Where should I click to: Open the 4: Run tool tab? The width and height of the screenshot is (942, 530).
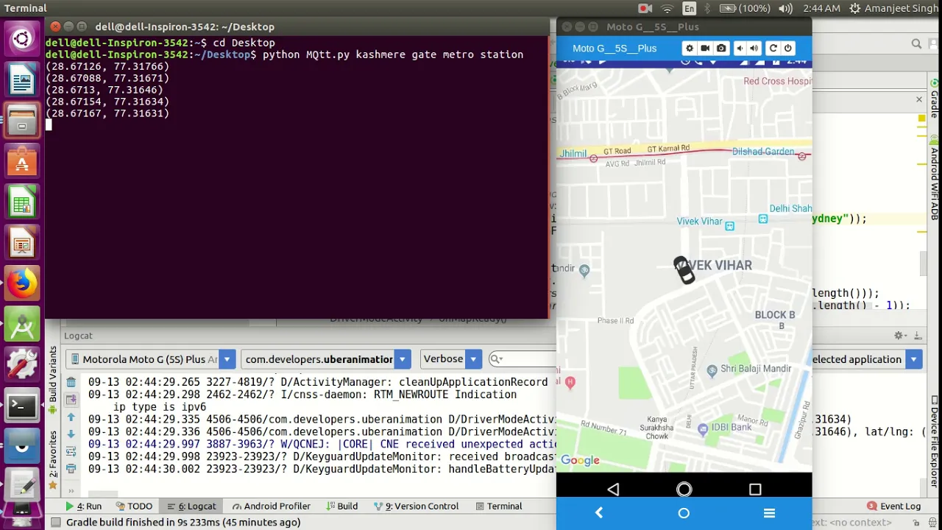pos(84,506)
